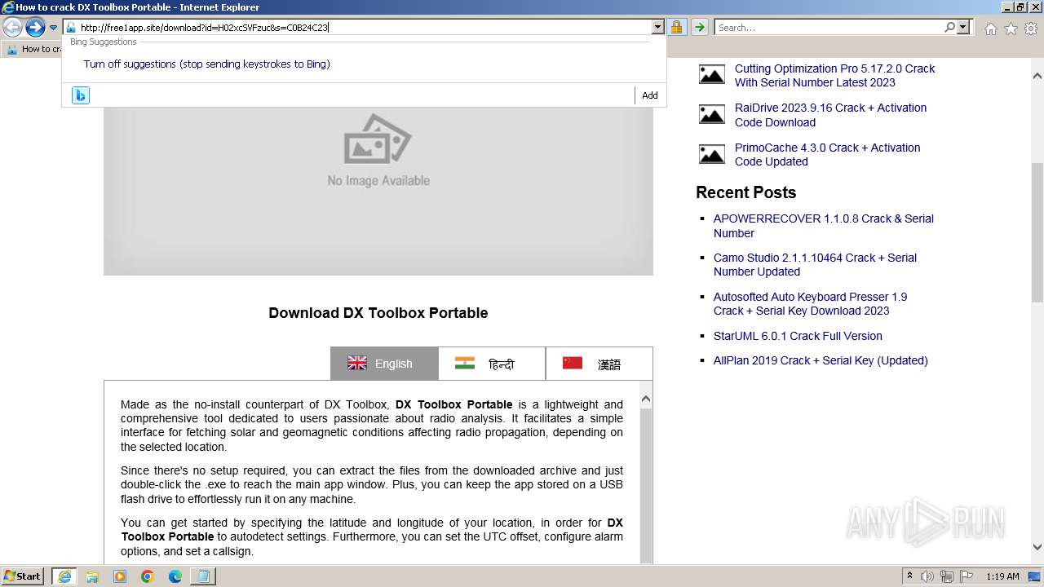The height and width of the screenshot is (587, 1044).
Task: Click thumbnail beside PrimoCache post
Action: [x=712, y=153]
